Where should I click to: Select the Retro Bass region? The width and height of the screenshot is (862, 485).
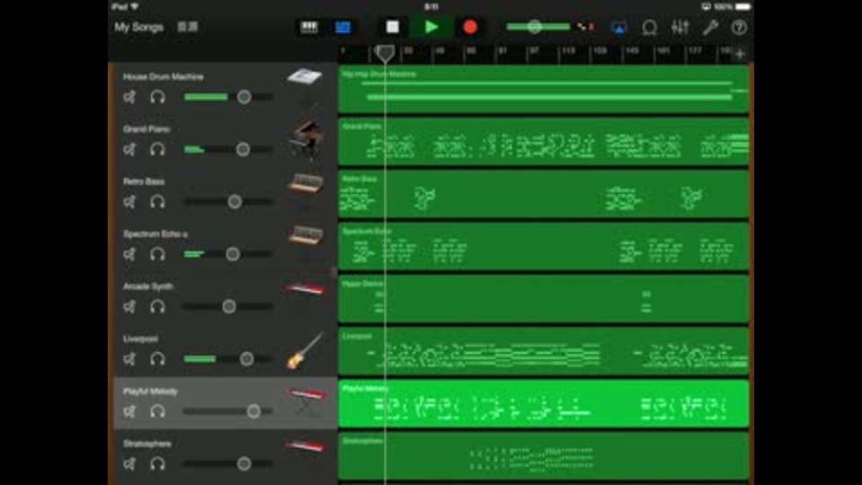[544, 194]
